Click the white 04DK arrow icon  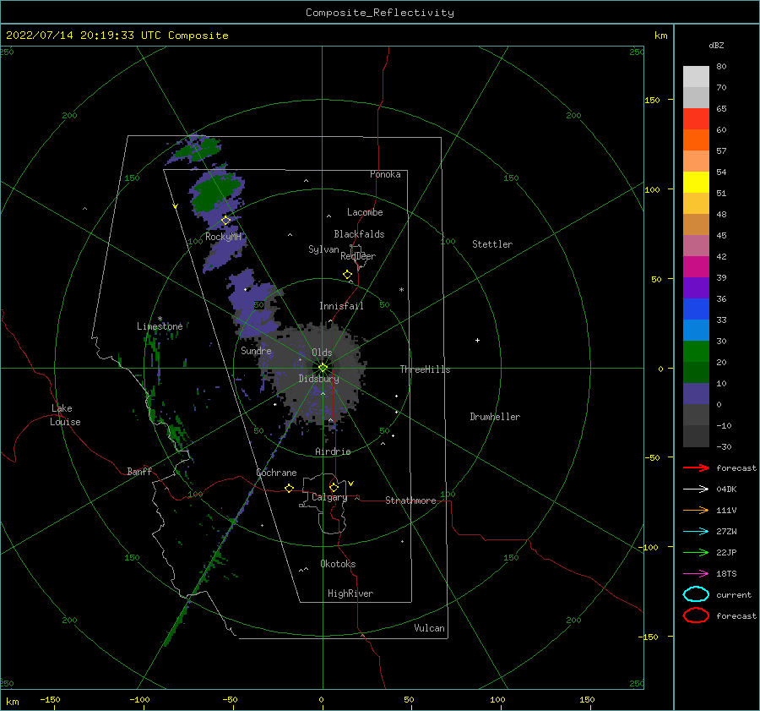coord(696,489)
